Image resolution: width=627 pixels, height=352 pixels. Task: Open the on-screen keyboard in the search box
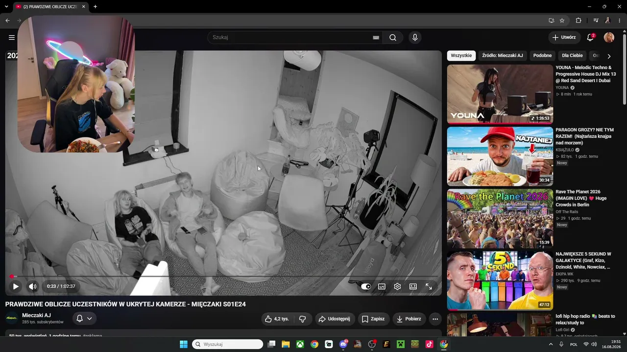[376, 38]
